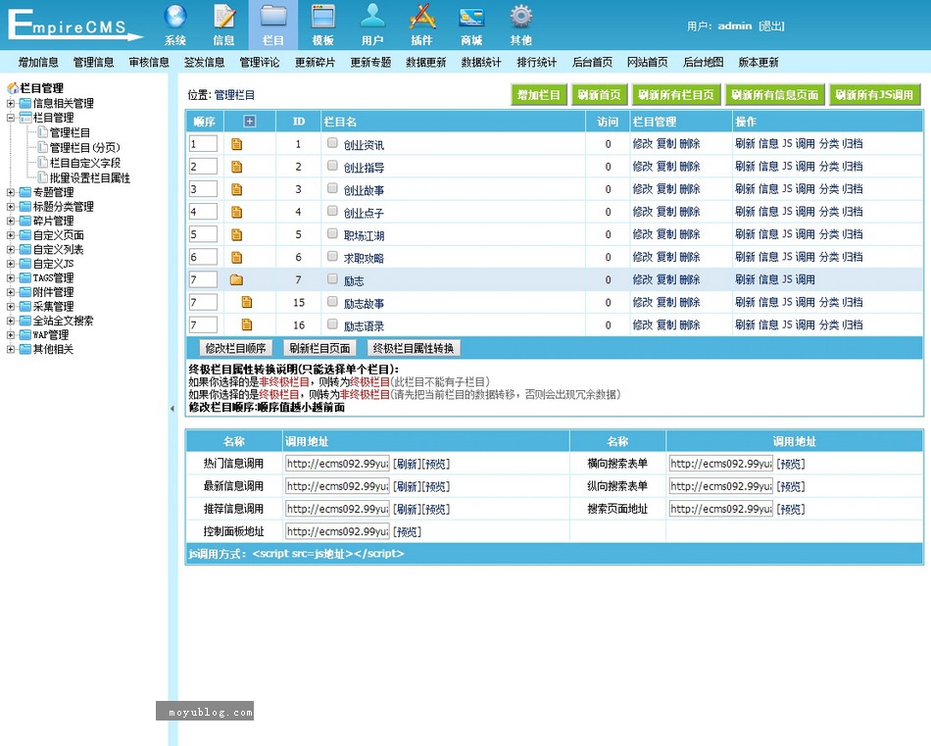Expand the 碎片管理 tree node
This screenshot has height=746, width=931.
(x=10, y=221)
